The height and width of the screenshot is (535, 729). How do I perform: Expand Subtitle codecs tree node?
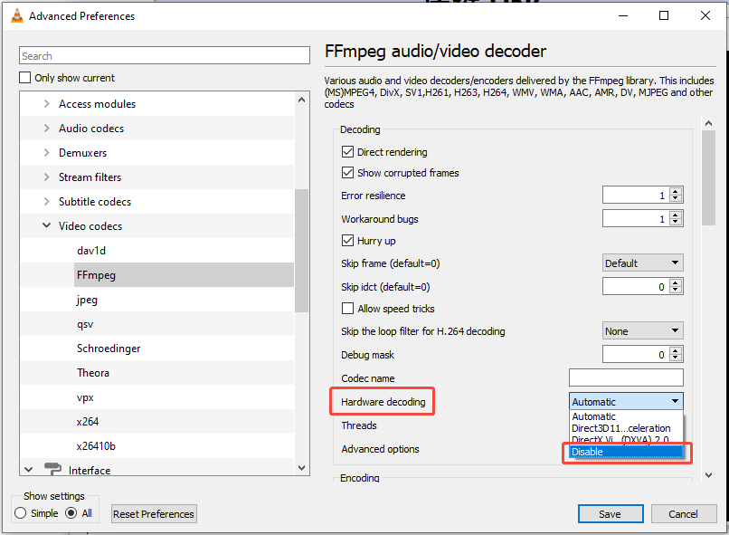coord(46,202)
